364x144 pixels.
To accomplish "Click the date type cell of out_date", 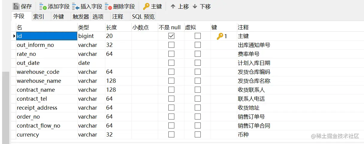I will 91,63.
